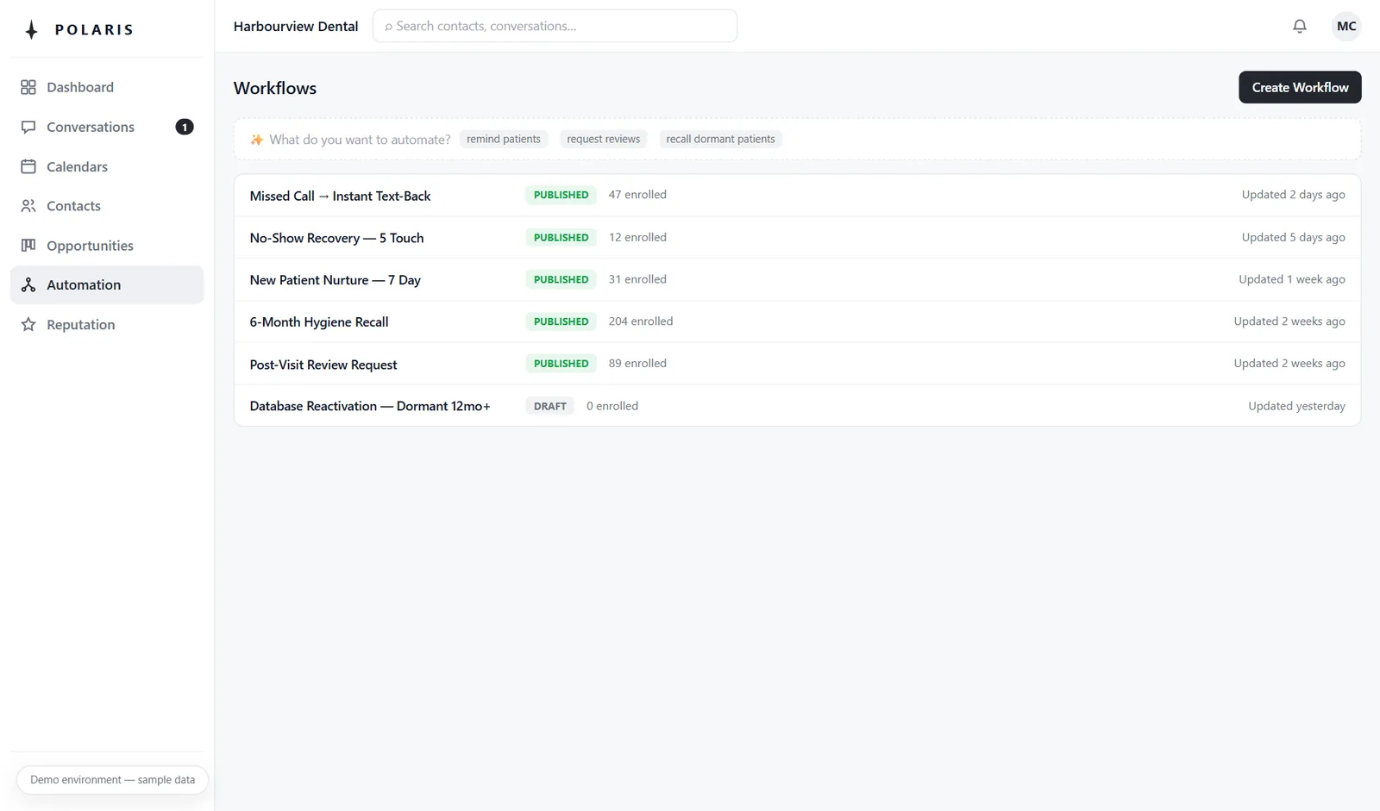Click the Dashboard grid icon
Screen dimensions: 1380x811
point(28,87)
